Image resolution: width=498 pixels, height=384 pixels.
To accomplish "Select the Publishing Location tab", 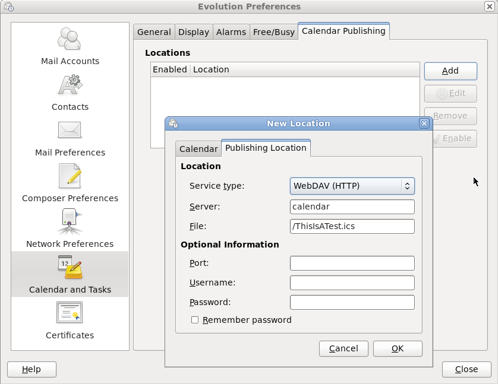I will [x=266, y=148].
